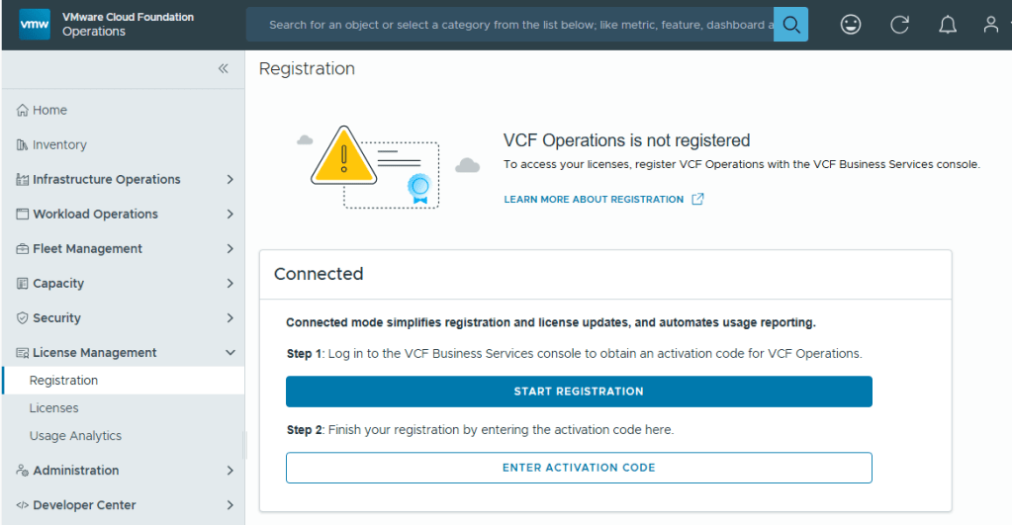Collapse the sidebar with double-chevron icon

pos(224,68)
